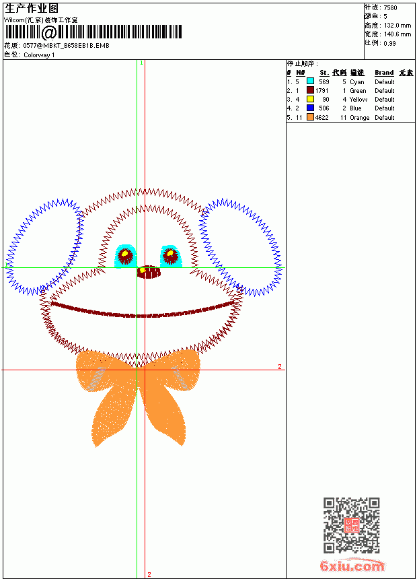
Task: Click the monkey's dark red nose
Action: pos(149,272)
